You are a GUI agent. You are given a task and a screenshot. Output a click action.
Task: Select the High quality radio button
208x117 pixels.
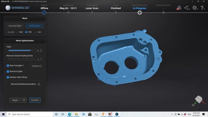(17, 32)
